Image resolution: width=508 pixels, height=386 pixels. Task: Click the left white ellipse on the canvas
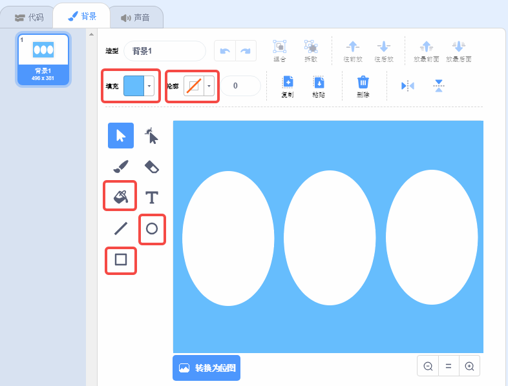(228, 238)
